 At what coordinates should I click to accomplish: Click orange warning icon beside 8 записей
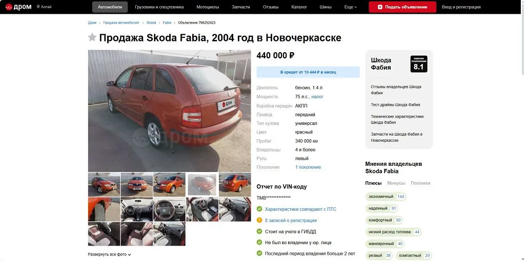click(259, 220)
